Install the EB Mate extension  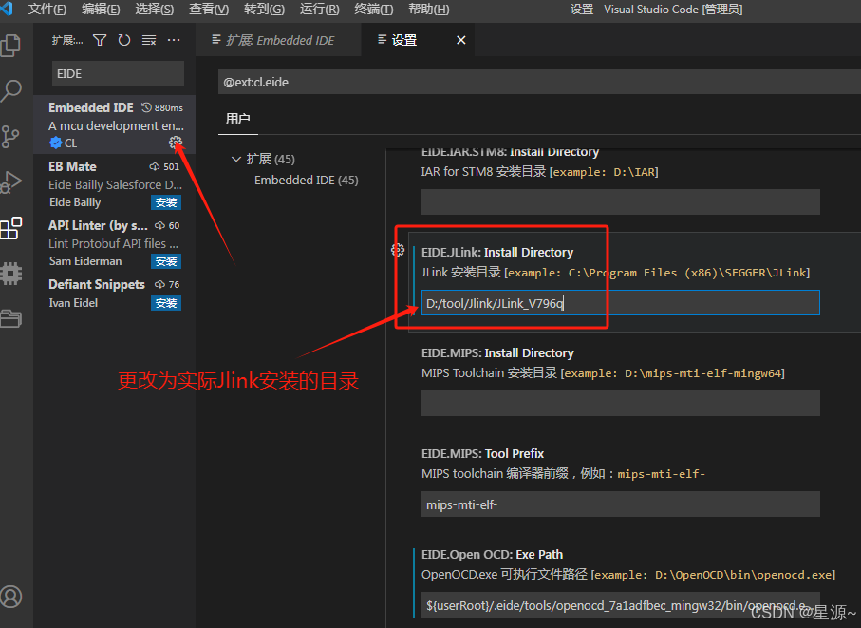click(x=166, y=202)
